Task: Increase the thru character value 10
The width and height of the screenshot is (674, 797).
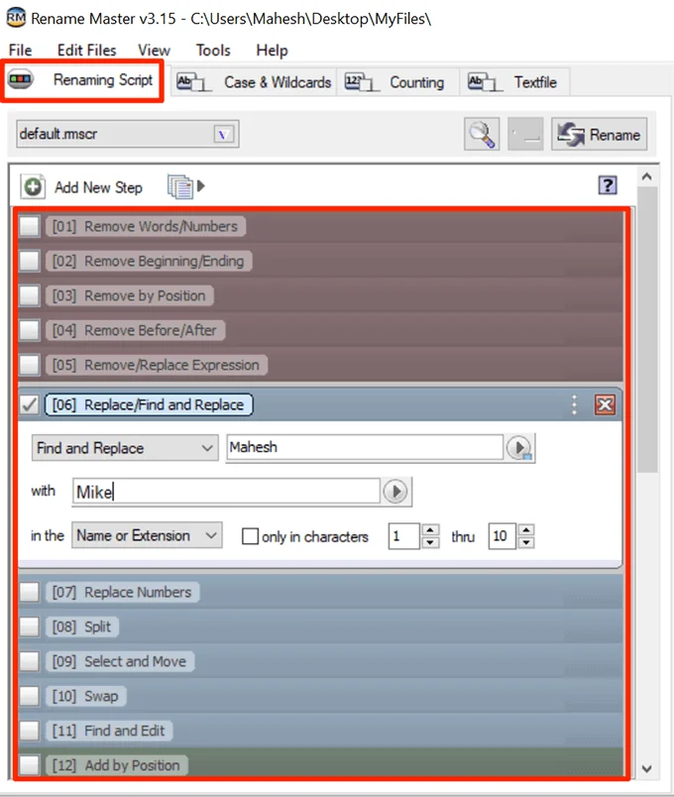Action: pos(526,529)
